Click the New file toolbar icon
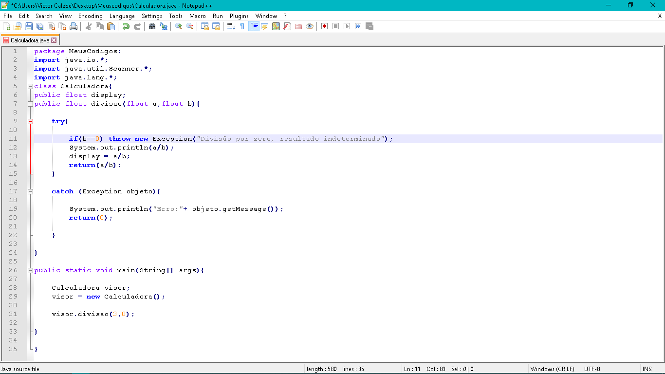Screen dimensions: 665x374 click(x=6, y=26)
